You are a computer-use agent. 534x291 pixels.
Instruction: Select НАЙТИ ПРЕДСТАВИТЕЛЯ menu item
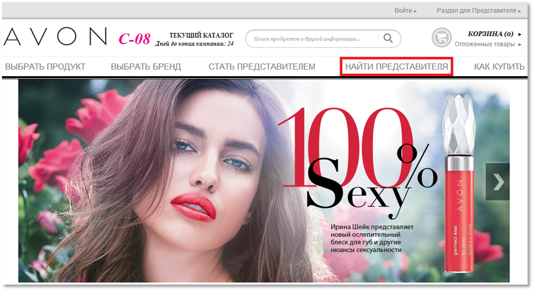click(x=396, y=66)
